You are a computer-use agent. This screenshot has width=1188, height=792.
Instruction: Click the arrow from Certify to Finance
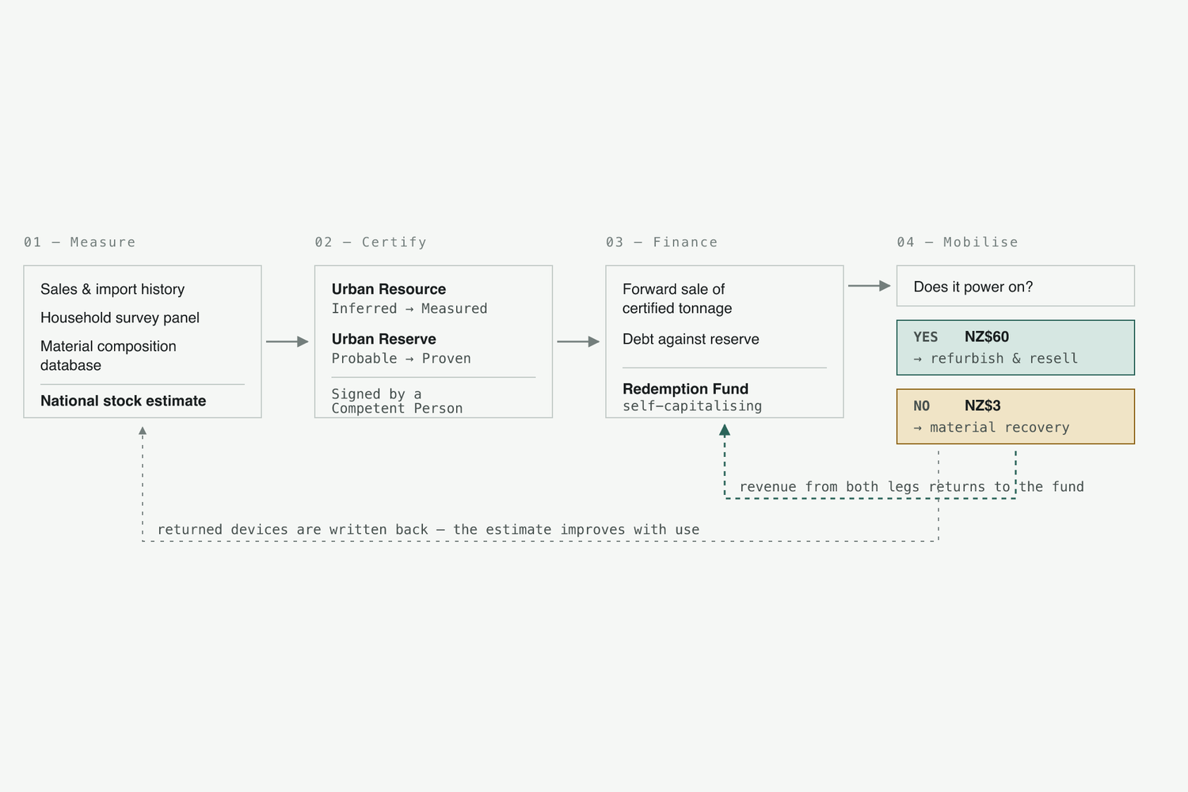(x=578, y=341)
